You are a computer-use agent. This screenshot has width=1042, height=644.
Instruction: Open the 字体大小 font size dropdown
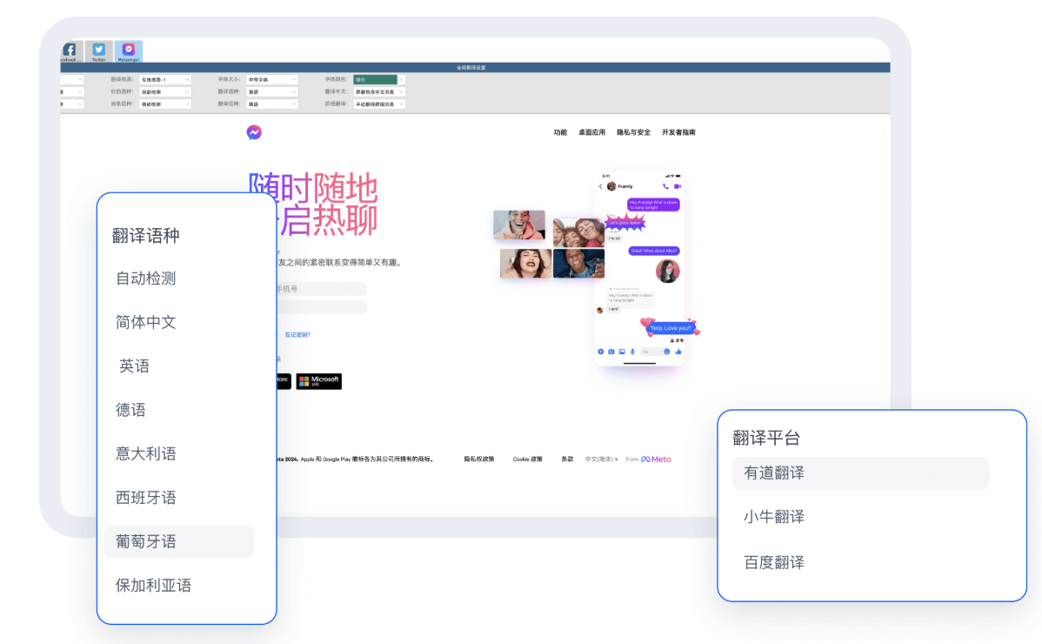pos(271,79)
